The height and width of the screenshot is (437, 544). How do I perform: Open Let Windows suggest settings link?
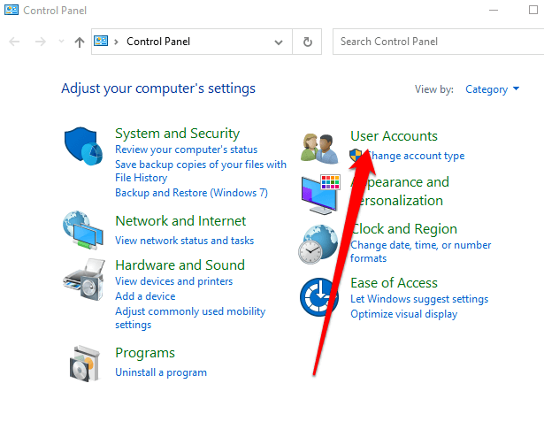tap(419, 299)
